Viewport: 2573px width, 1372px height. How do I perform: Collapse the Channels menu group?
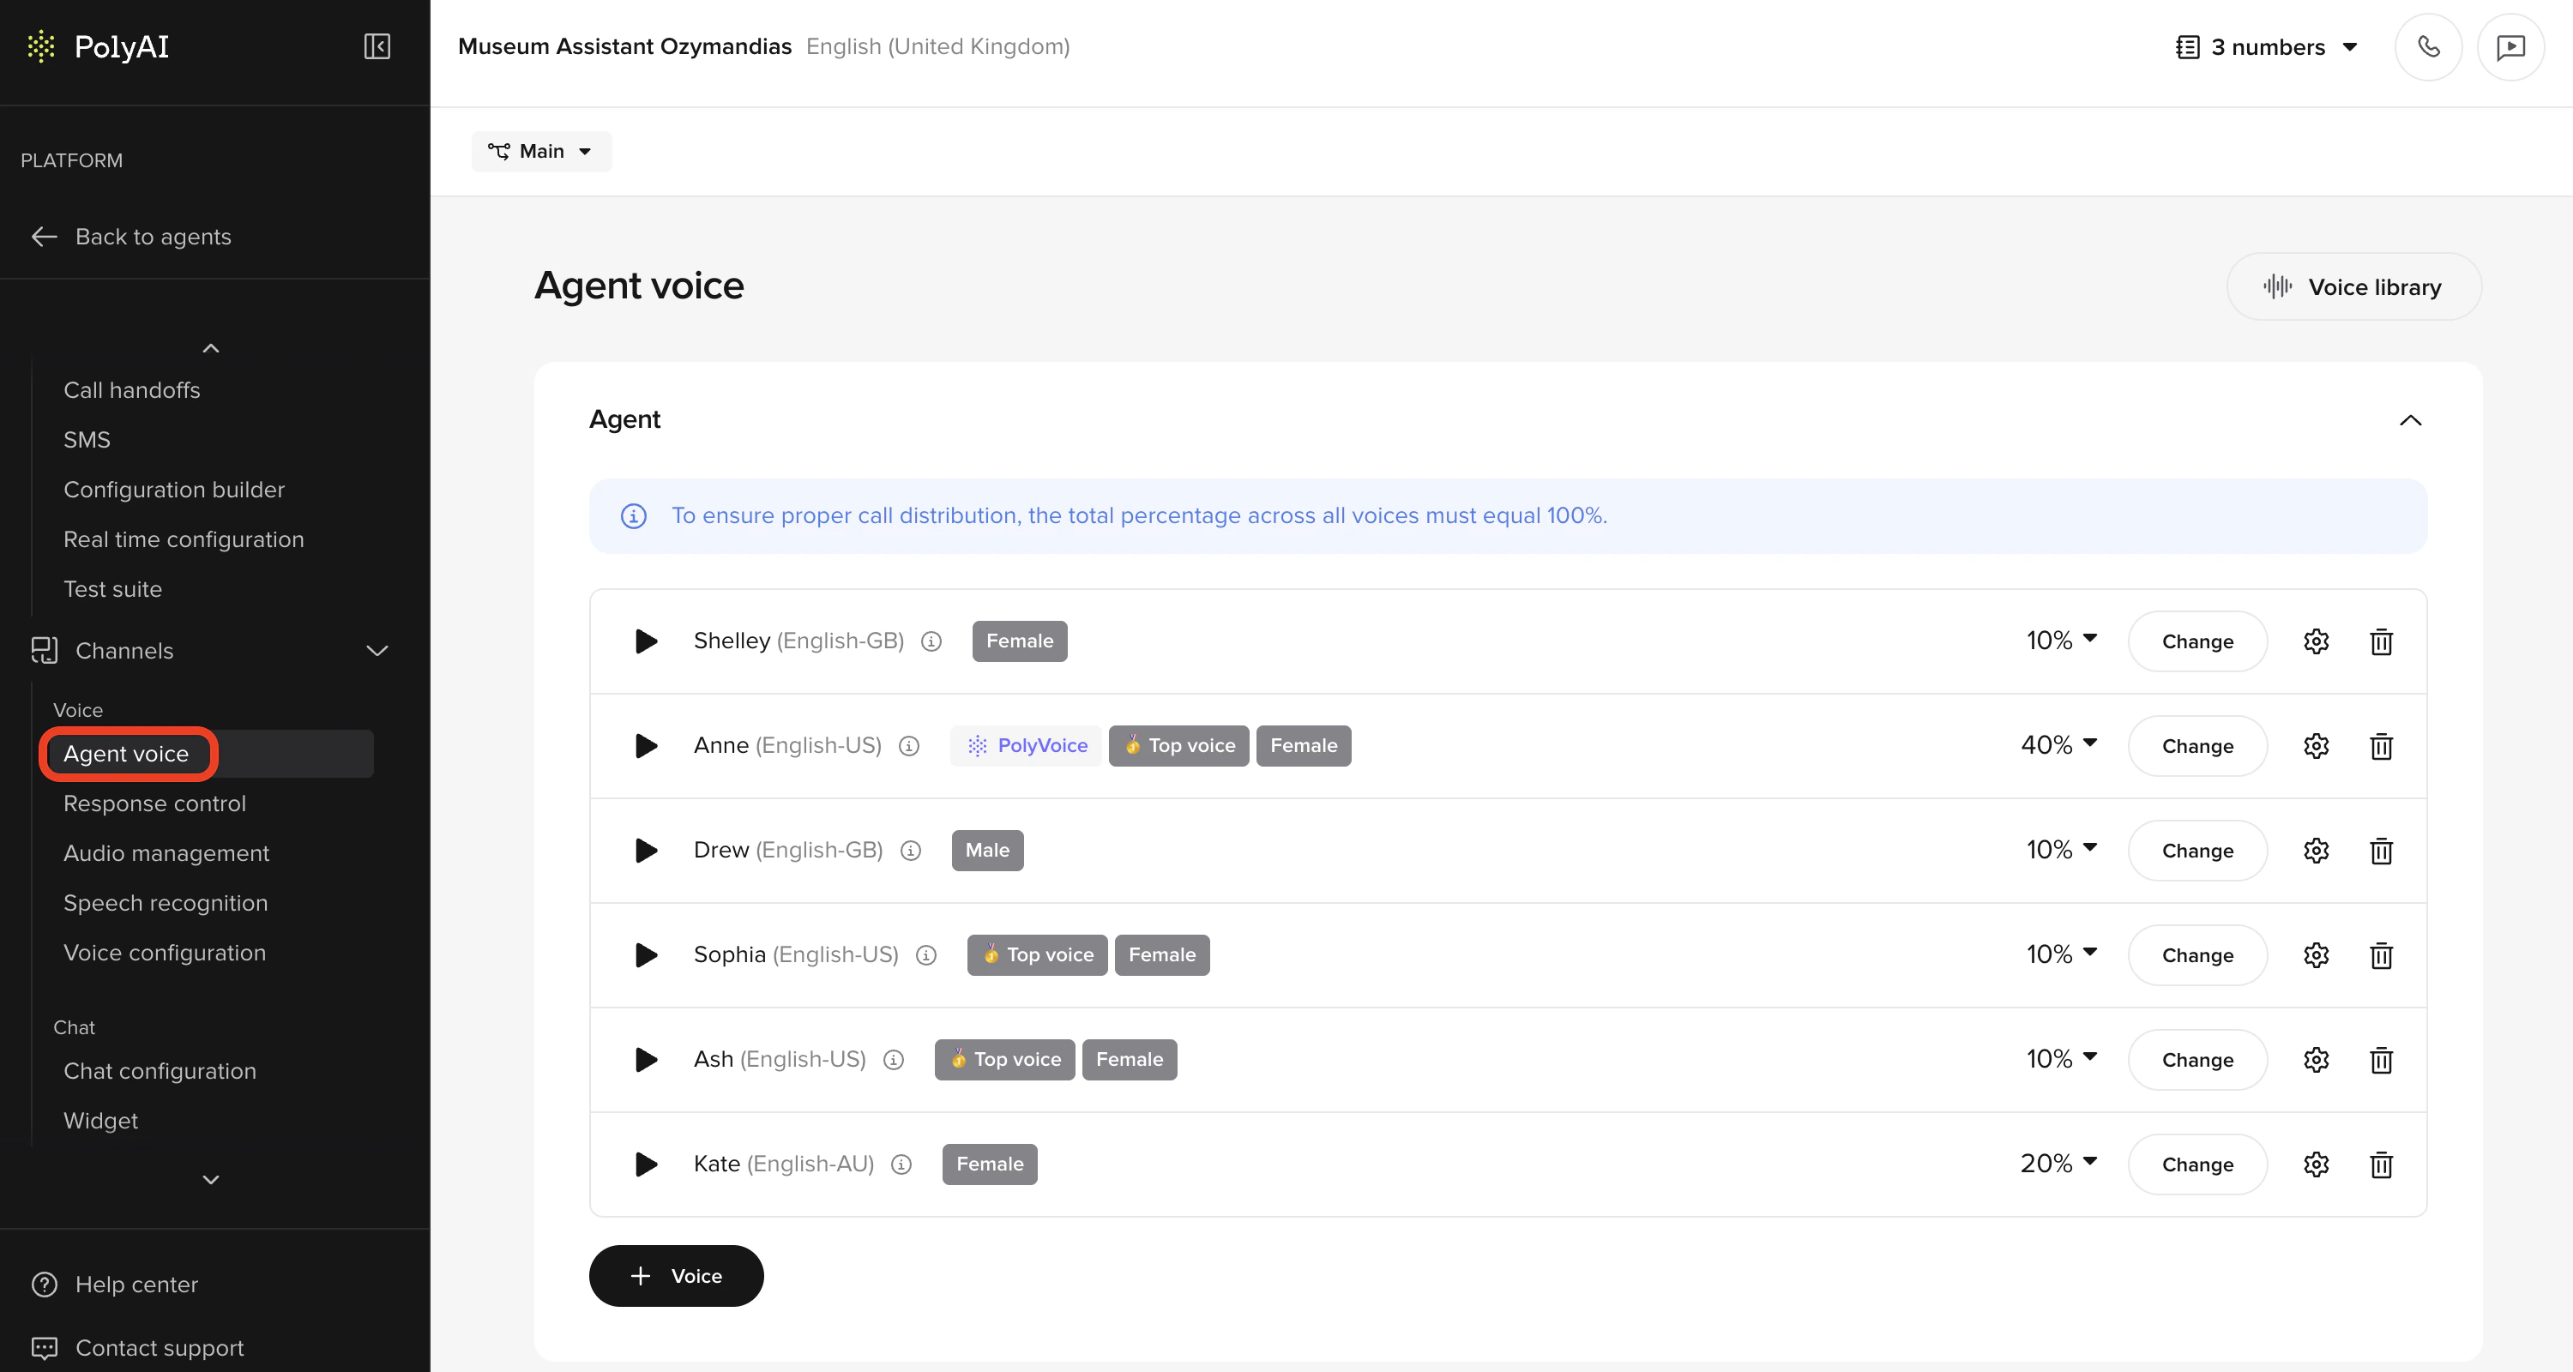coord(377,651)
